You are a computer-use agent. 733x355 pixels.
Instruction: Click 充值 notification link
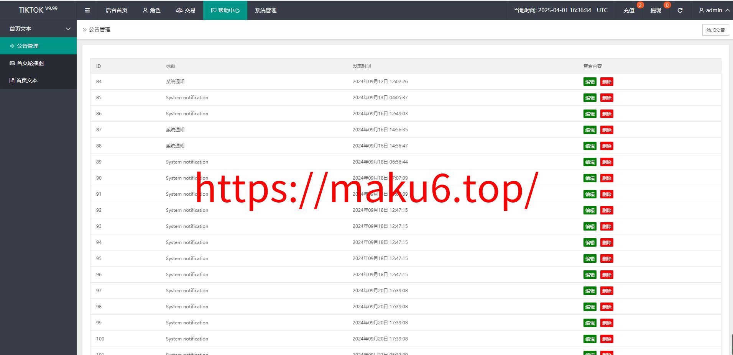(x=629, y=10)
